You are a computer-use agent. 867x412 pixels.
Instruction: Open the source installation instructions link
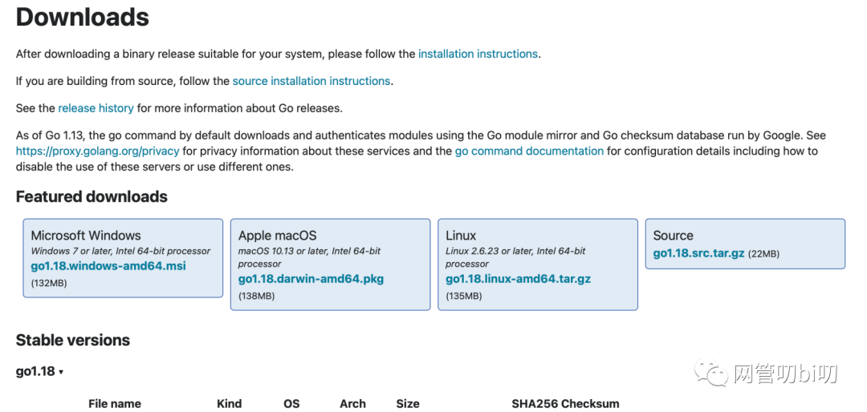[311, 81]
